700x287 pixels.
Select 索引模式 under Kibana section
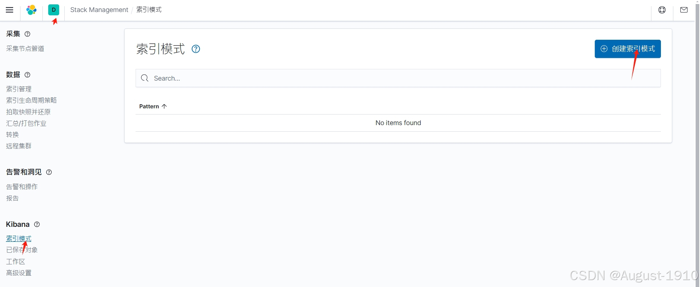tap(19, 238)
